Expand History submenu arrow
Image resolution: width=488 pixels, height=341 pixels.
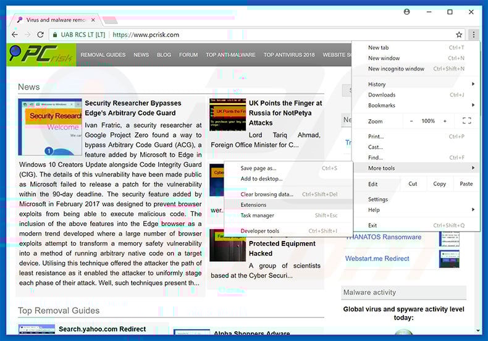point(473,84)
